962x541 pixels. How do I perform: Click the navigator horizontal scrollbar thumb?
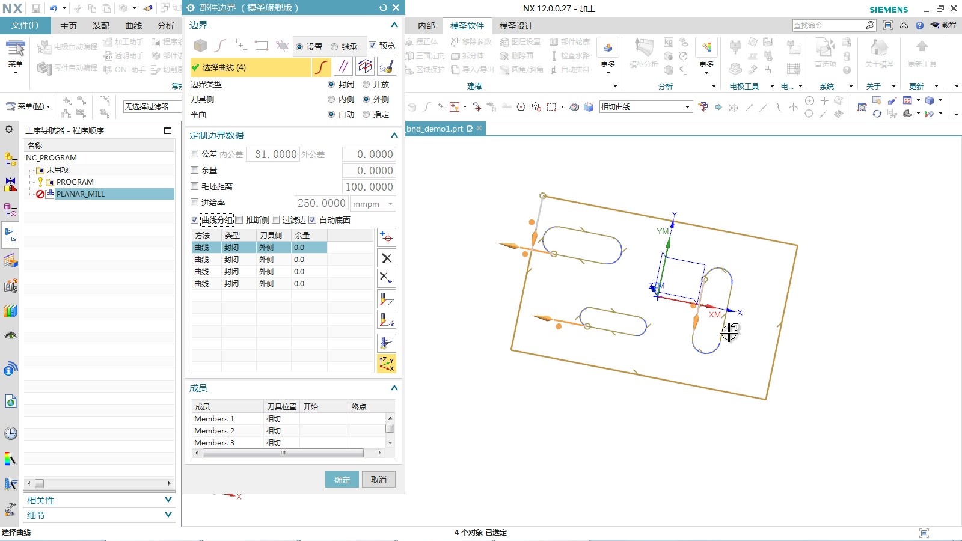pos(39,483)
